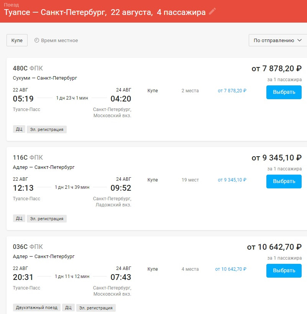Screen dimensions: 307x314
Task: Open train 036С Адлер — Санкт-Петербург route
Action: pyautogui.click(x=44, y=257)
